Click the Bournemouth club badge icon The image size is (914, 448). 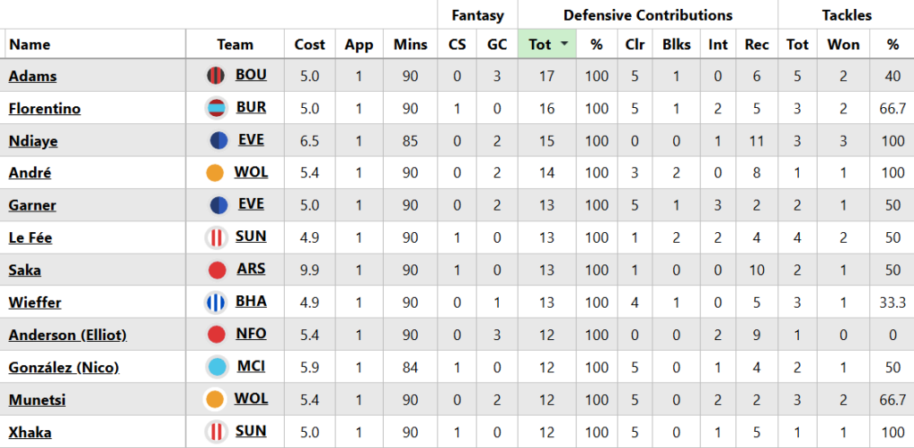click(217, 76)
